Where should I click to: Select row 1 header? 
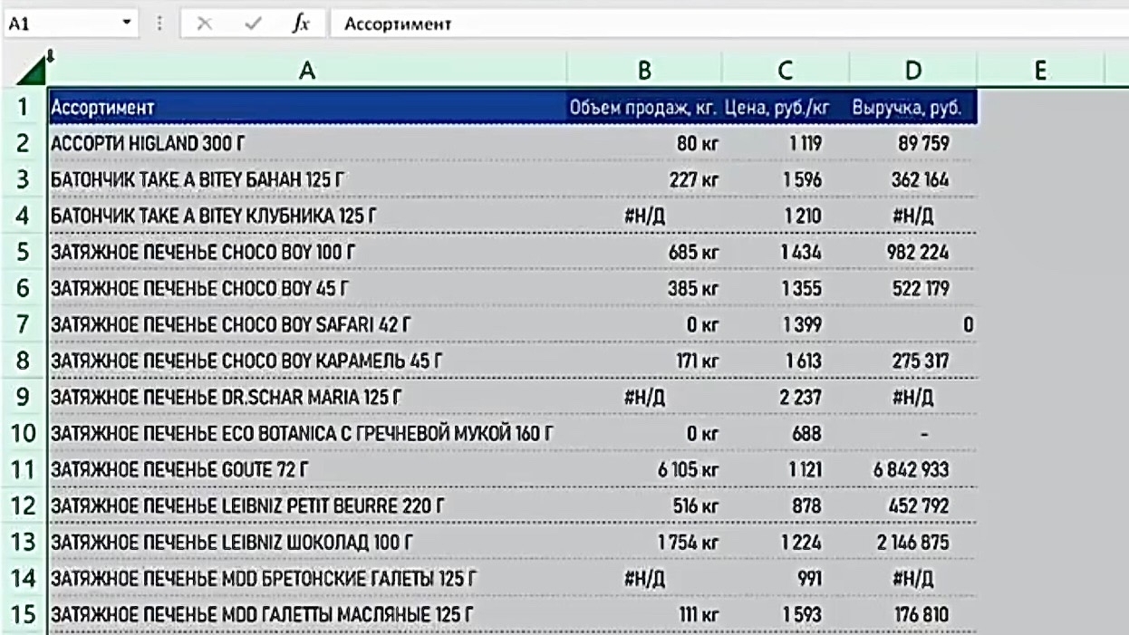24,108
